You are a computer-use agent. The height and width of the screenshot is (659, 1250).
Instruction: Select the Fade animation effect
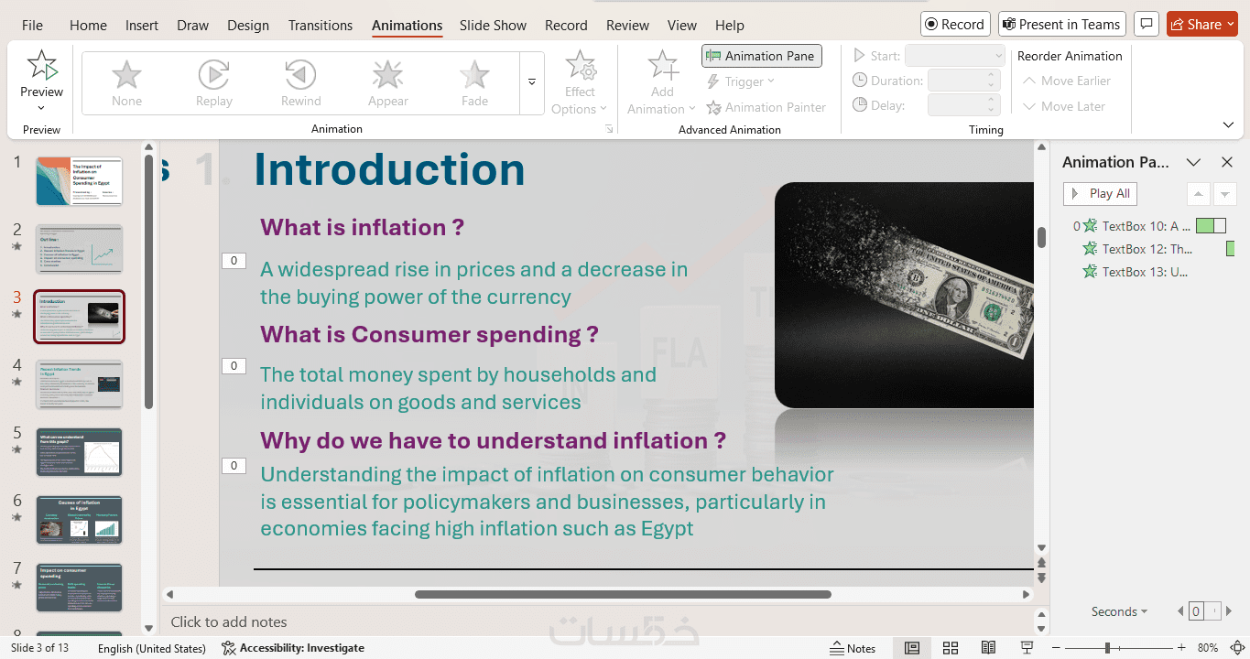[x=474, y=83]
